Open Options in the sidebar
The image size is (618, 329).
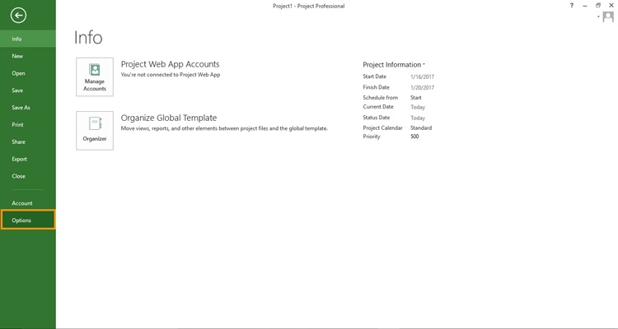pyautogui.click(x=28, y=220)
